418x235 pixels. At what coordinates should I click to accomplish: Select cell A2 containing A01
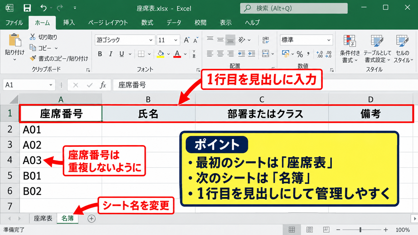(x=61, y=129)
